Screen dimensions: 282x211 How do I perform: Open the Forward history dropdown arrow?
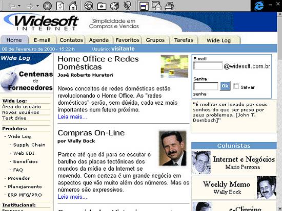[x=37, y=6]
